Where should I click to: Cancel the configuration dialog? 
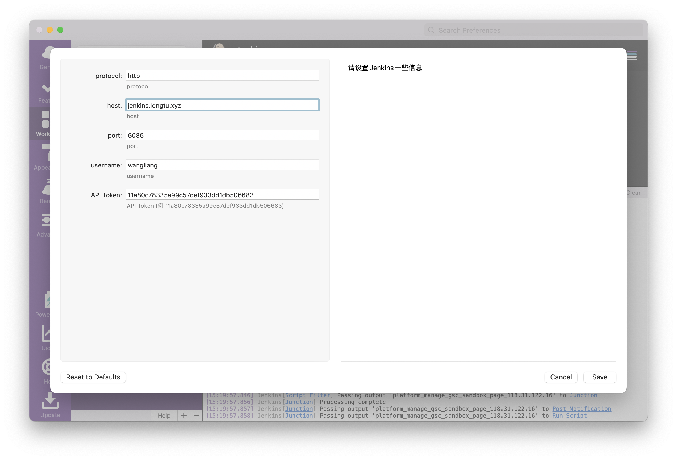tap(561, 377)
